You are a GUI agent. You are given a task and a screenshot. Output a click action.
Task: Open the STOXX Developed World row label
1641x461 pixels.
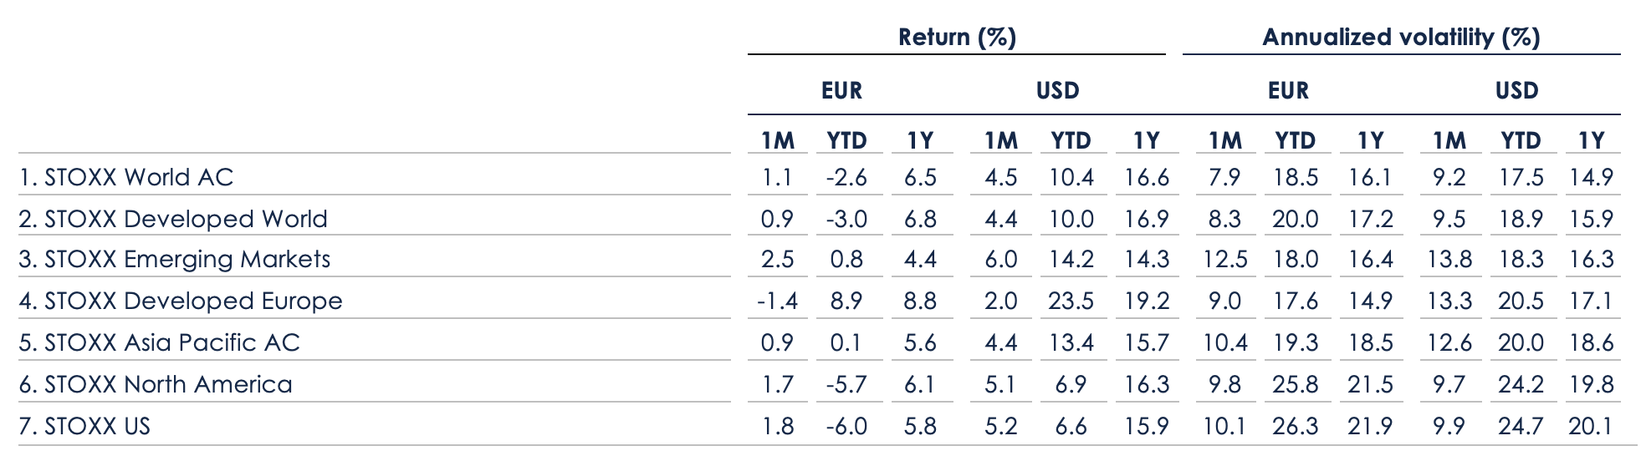pyautogui.click(x=173, y=219)
